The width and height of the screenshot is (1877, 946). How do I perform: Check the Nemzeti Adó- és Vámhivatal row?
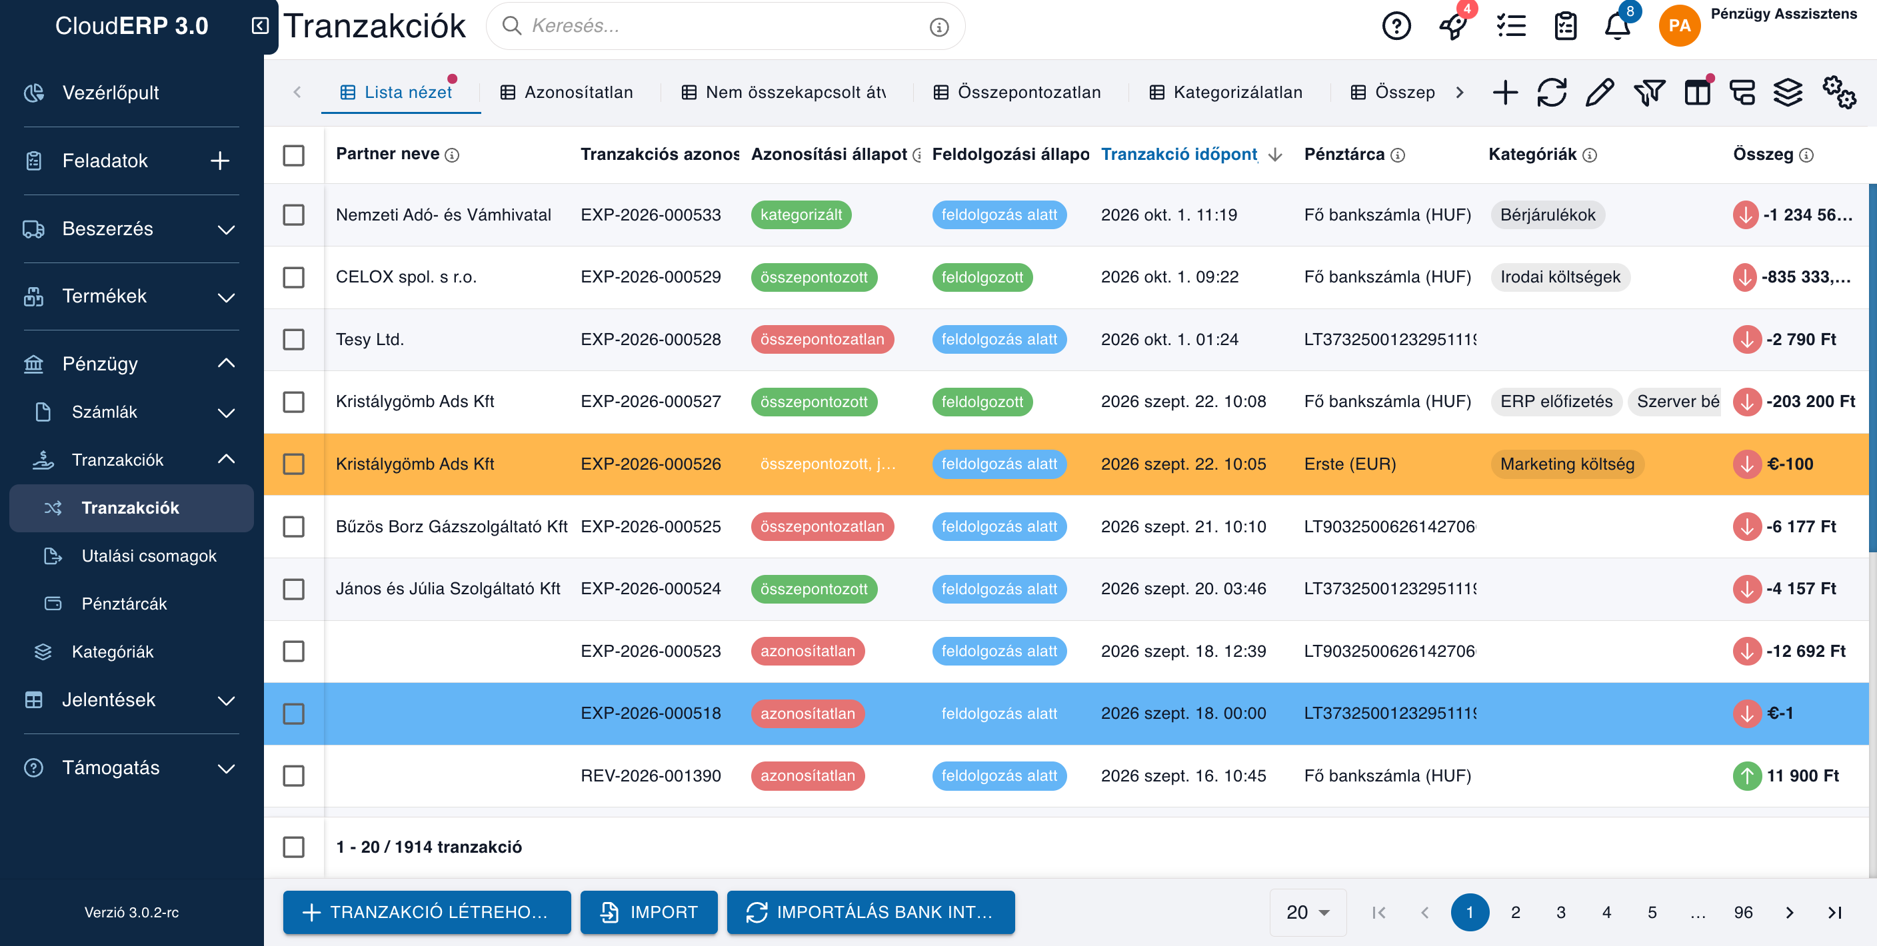coord(294,215)
